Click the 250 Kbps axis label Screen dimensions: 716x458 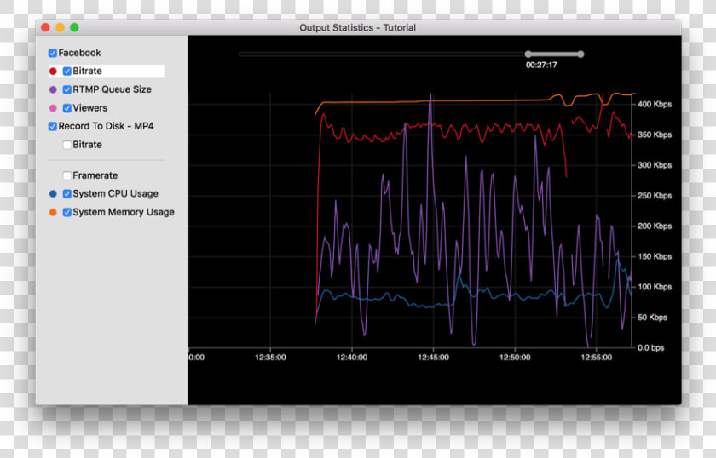point(655,196)
